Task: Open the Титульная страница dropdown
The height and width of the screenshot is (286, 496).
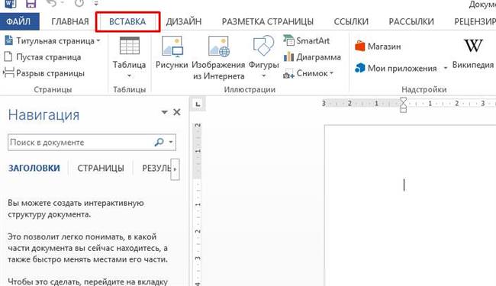Action: (53, 40)
